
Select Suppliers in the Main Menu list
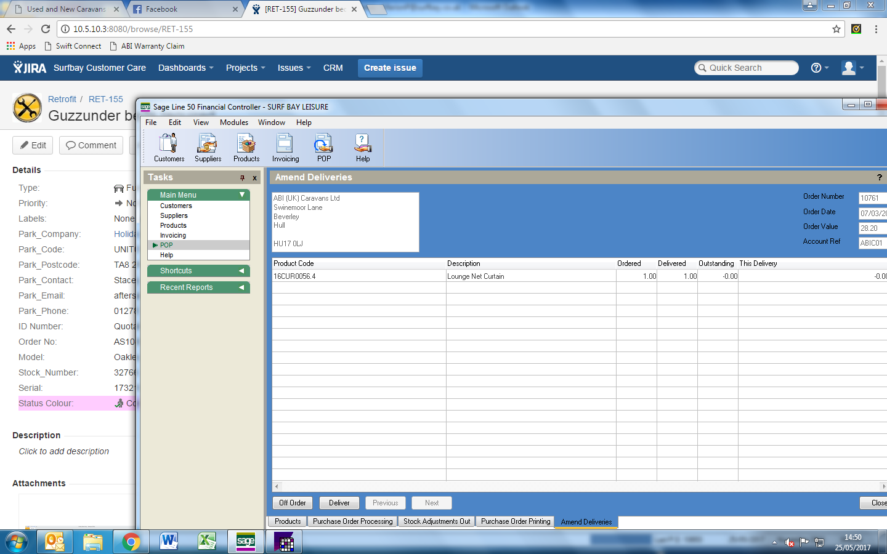(x=174, y=215)
